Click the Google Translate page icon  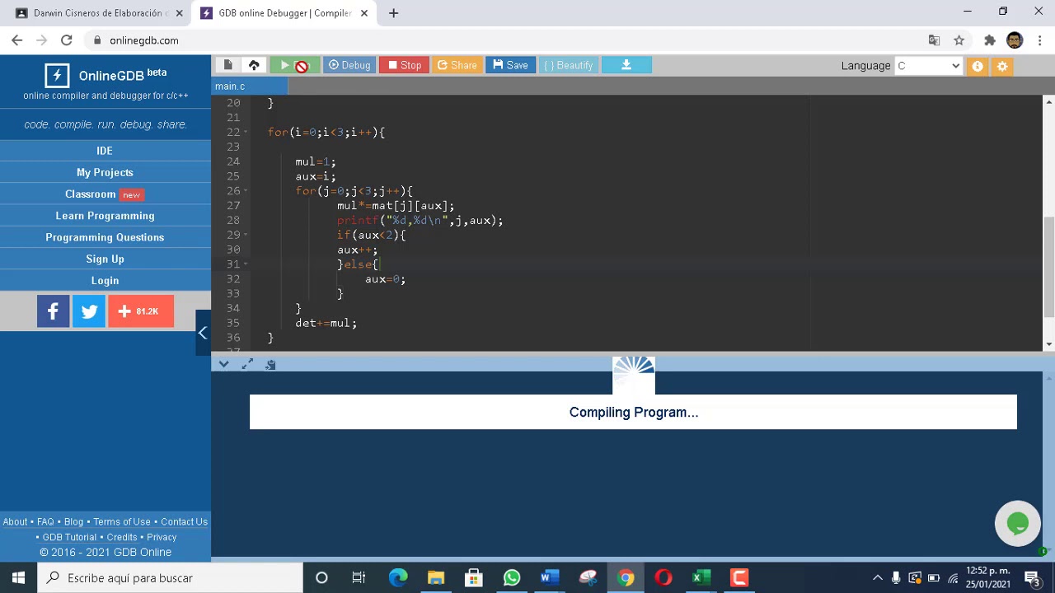point(934,40)
